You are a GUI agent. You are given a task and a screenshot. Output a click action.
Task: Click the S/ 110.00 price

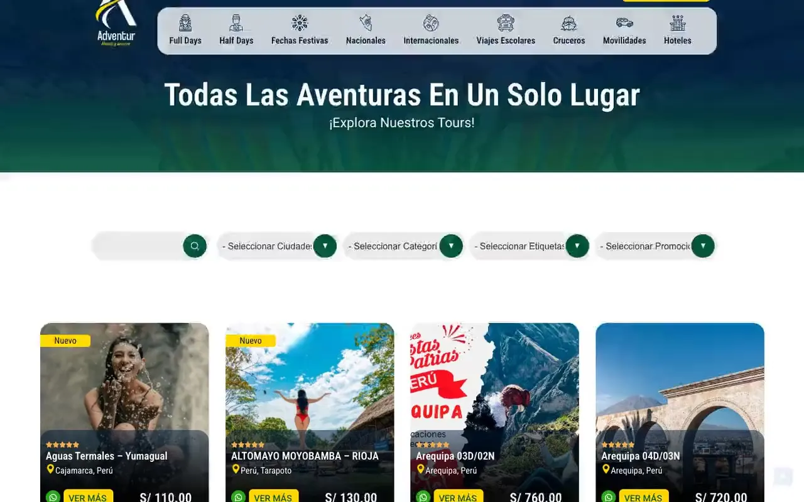(166, 498)
